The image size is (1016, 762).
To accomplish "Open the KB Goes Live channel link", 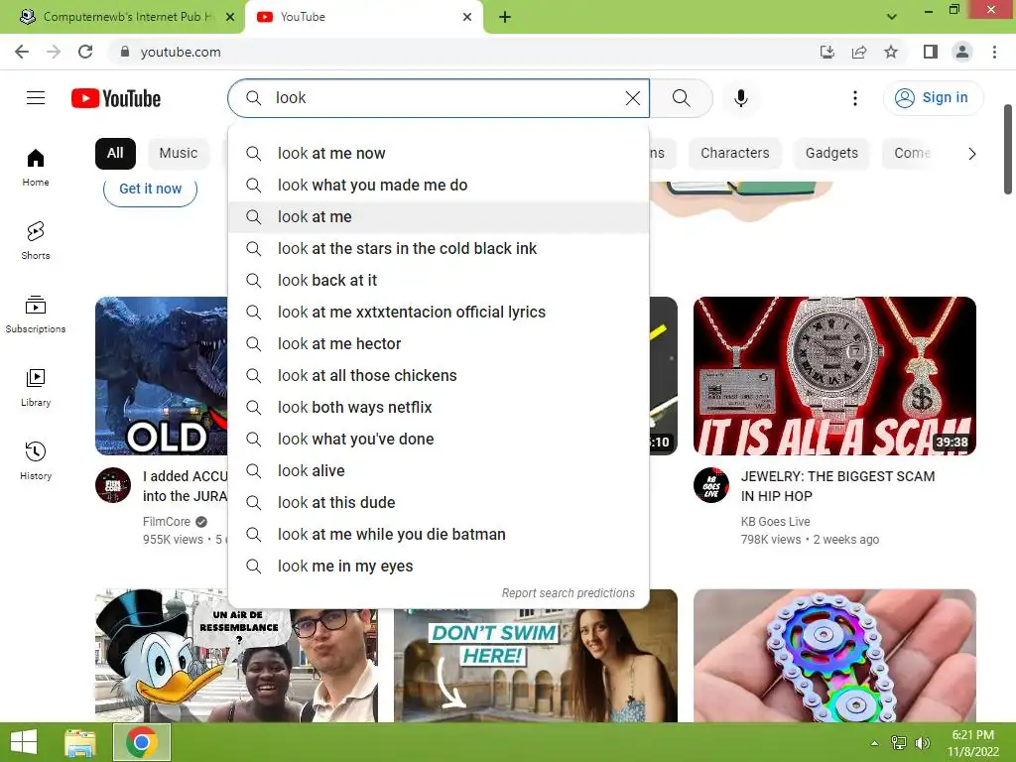I will pos(776,522).
